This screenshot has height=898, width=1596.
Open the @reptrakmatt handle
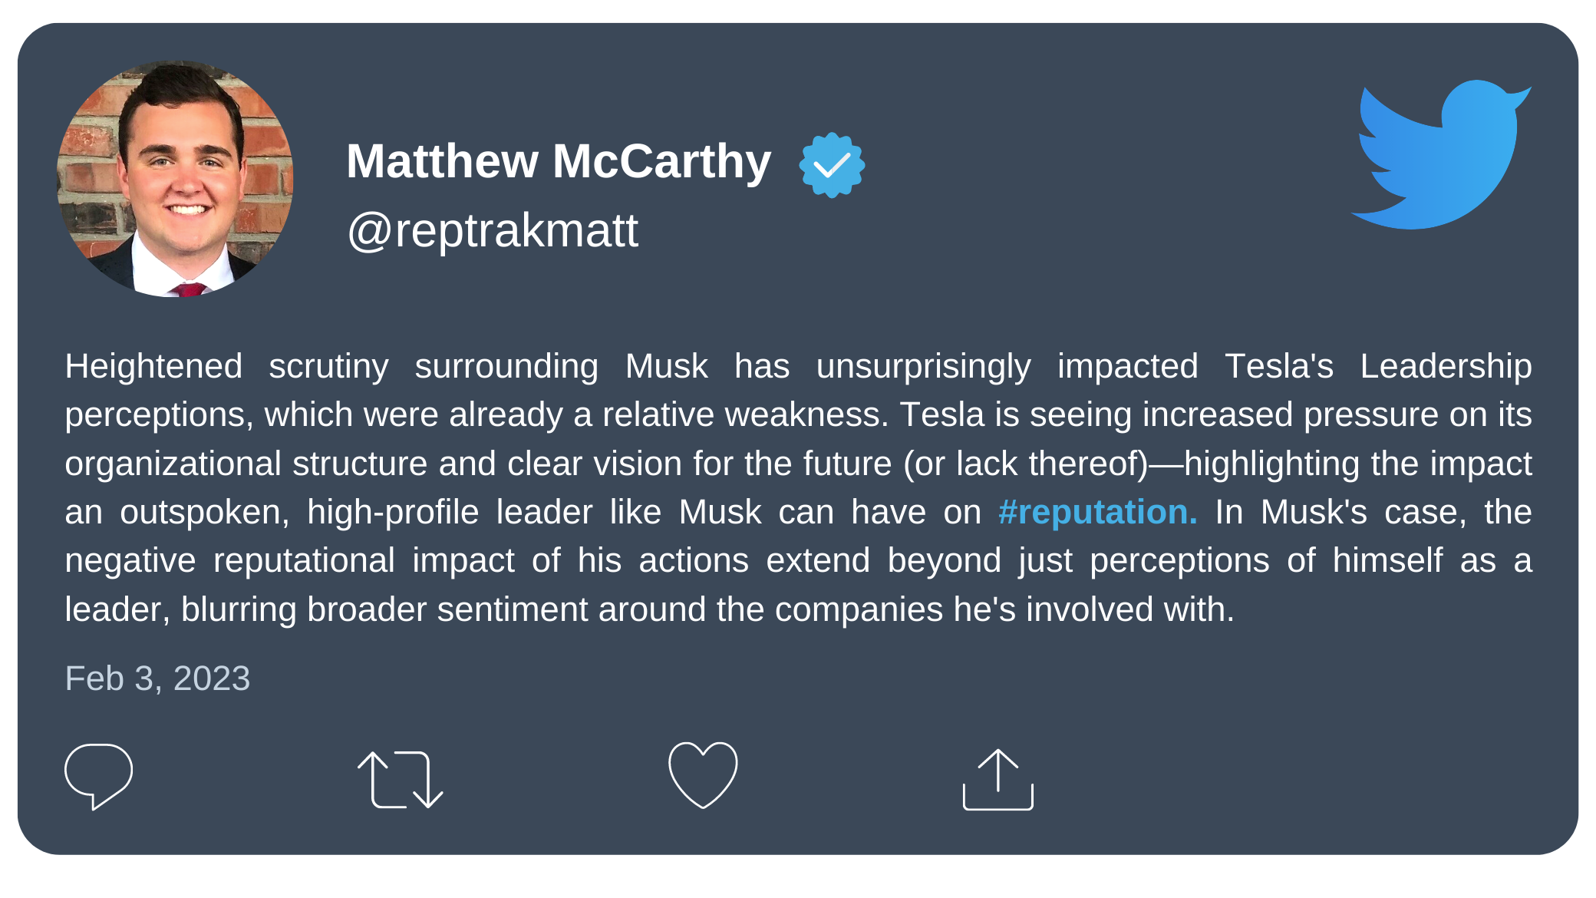point(493,230)
